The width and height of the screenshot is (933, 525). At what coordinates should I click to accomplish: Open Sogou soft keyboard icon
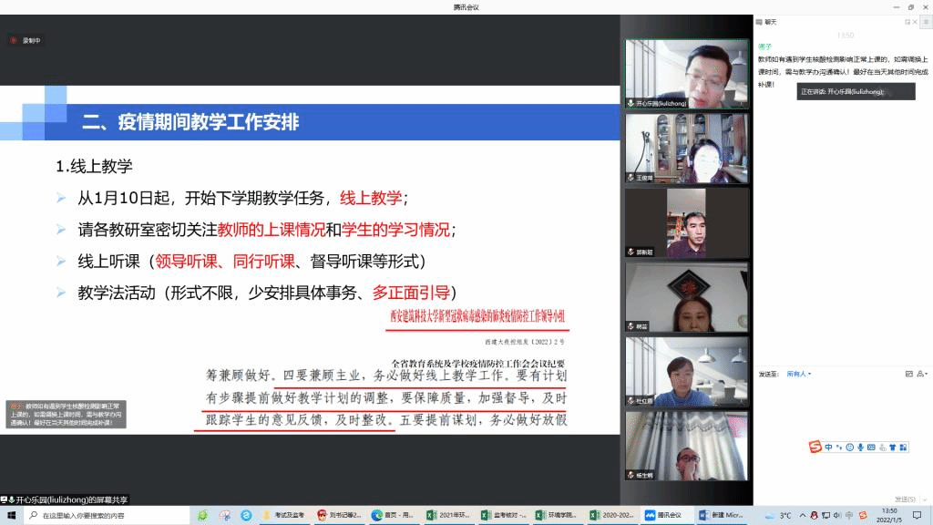pyautogui.click(x=872, y=447)
